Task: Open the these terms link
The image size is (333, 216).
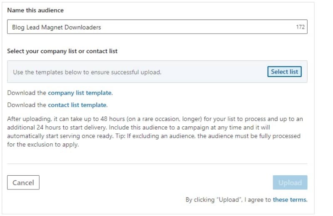Action: pos(290,200)
